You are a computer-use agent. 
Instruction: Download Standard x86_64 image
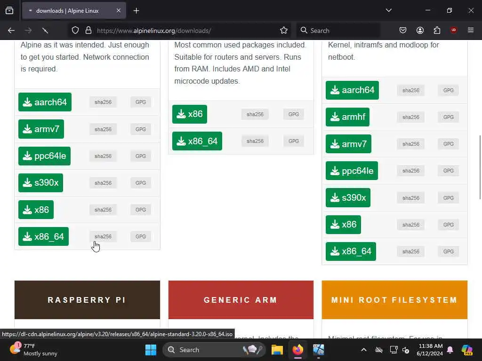click(44, 236)
